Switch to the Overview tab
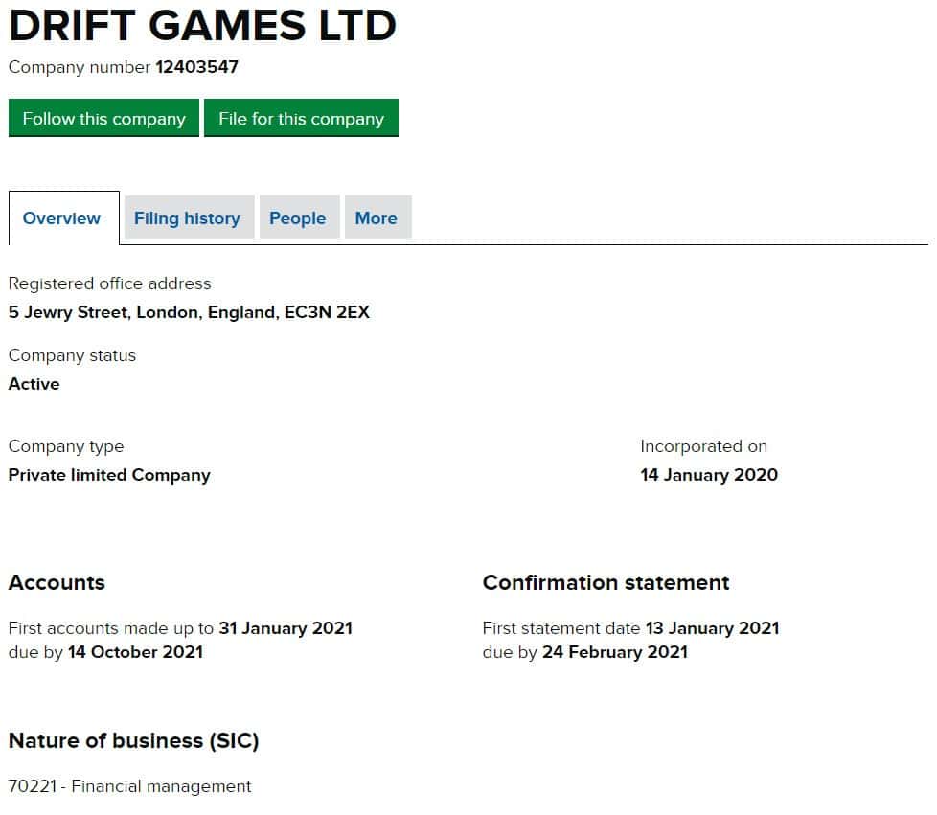The height and width of the screenshot is (815, 937). point(61,218)
